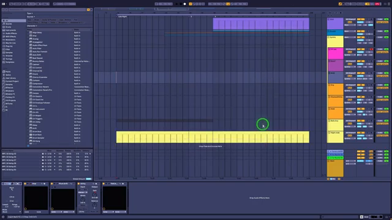Open the Main output dropdown on Synths track
This screenshot has height=220, width=392.
(x=350, y=37)
